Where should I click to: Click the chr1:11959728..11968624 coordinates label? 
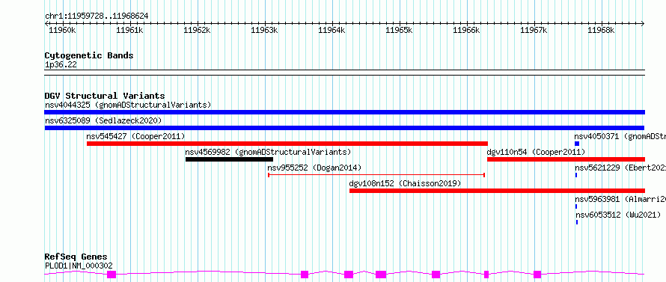[x=97, y=16]
